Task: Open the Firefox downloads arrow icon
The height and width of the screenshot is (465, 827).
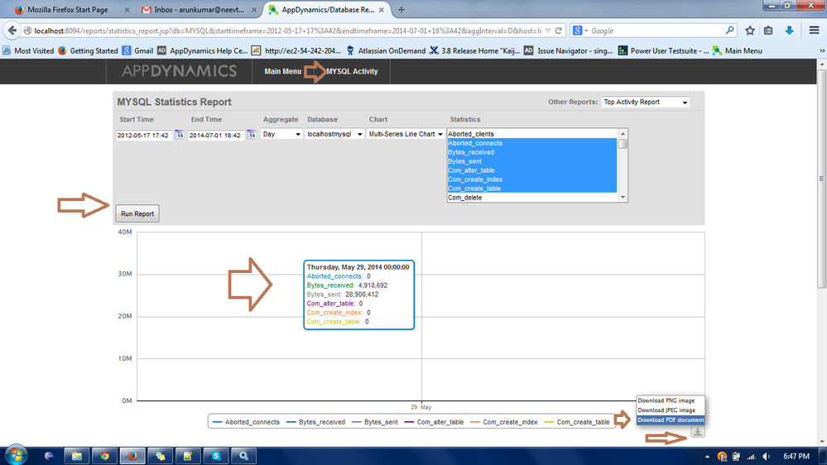Action: click(x=790, y=31)
